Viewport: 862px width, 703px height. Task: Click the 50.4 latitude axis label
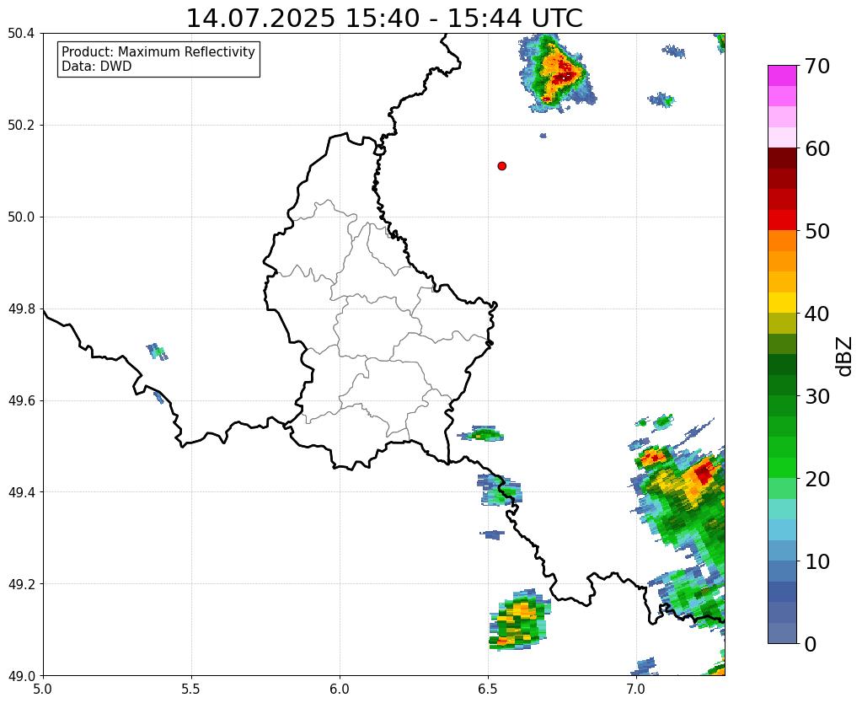(21, 34)
